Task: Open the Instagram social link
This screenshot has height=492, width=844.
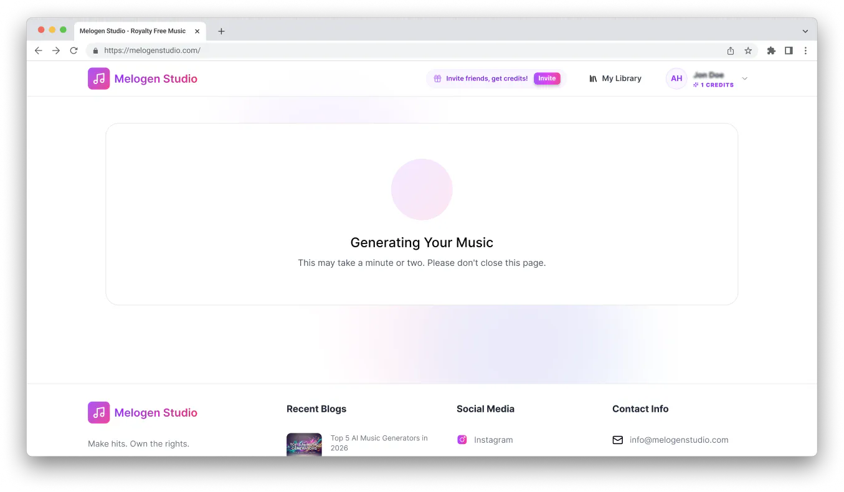Action: (x=493, y=440)
